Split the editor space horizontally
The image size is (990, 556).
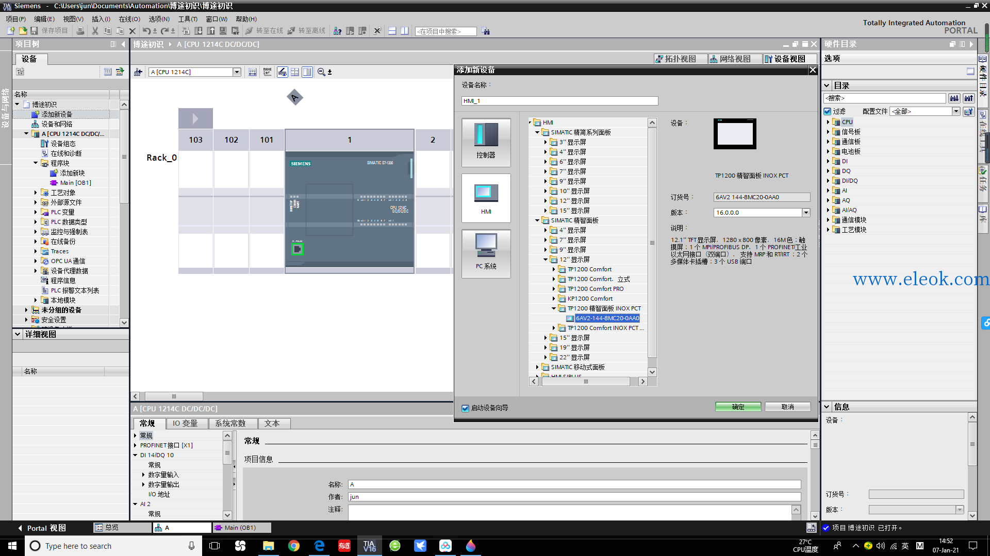tap(392, 31)
